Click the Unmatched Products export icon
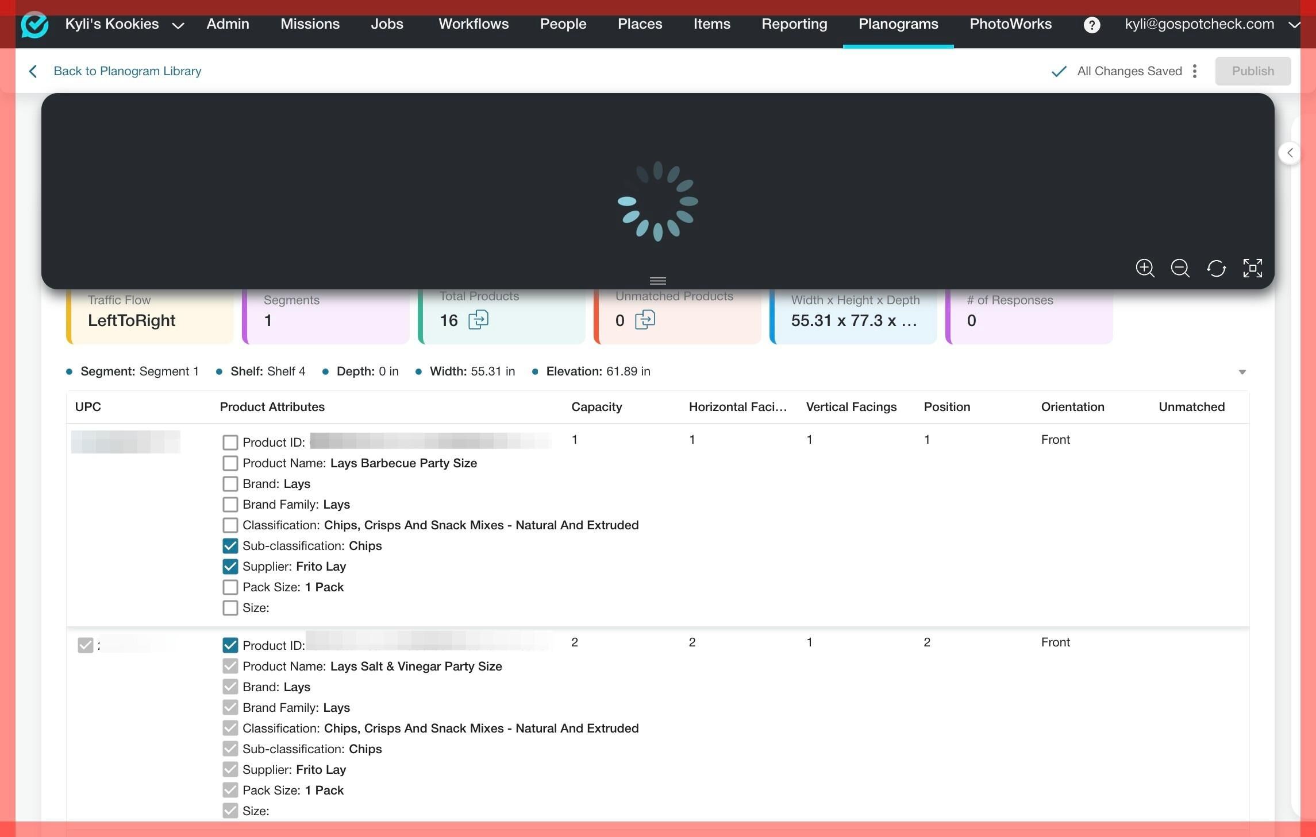The height and width of the screenshot is (837, 1316). (x=645, y=320)
